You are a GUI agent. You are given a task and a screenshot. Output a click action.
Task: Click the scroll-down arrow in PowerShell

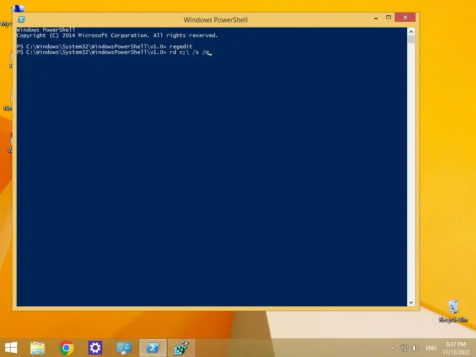tap(411, 302)
